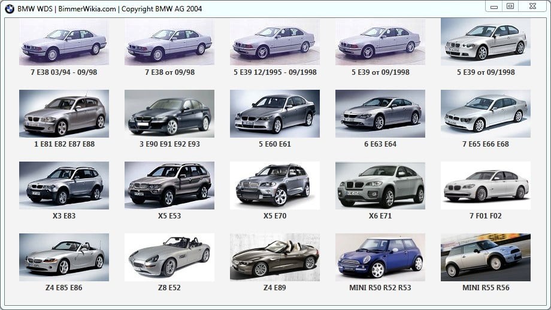Select the Z4 E85 E86 roadster image

(64, 257)
